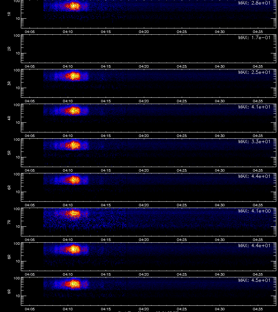
Task: Select the '4R' y-axis panel label
Action: [9, 118]
